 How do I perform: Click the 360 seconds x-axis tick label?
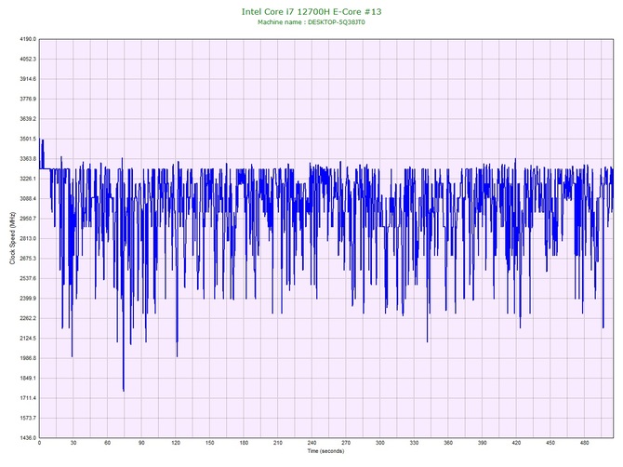tap(448, 443)
